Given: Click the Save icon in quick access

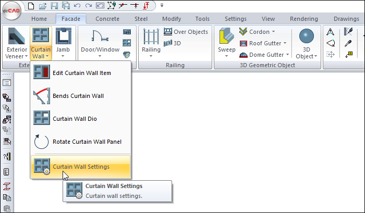Looking at the screenshot, I should coord(54,6).
